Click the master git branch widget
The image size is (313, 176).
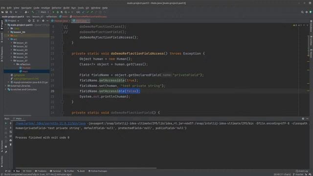[x=298, y=175]
